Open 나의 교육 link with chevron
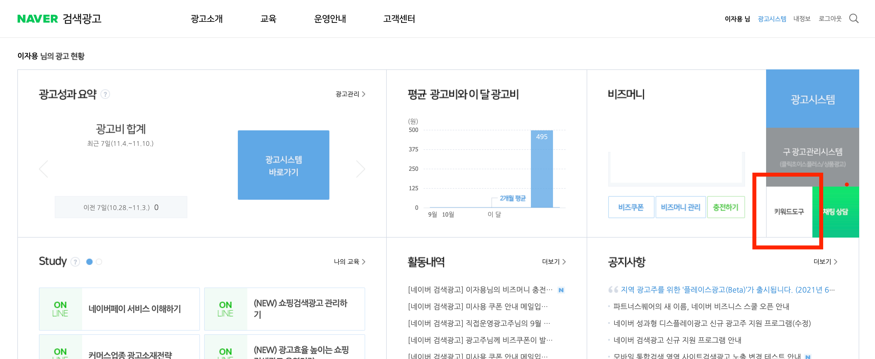Image resolution: width=875 pixels, height=359 pixels. [x=350, y=261]
